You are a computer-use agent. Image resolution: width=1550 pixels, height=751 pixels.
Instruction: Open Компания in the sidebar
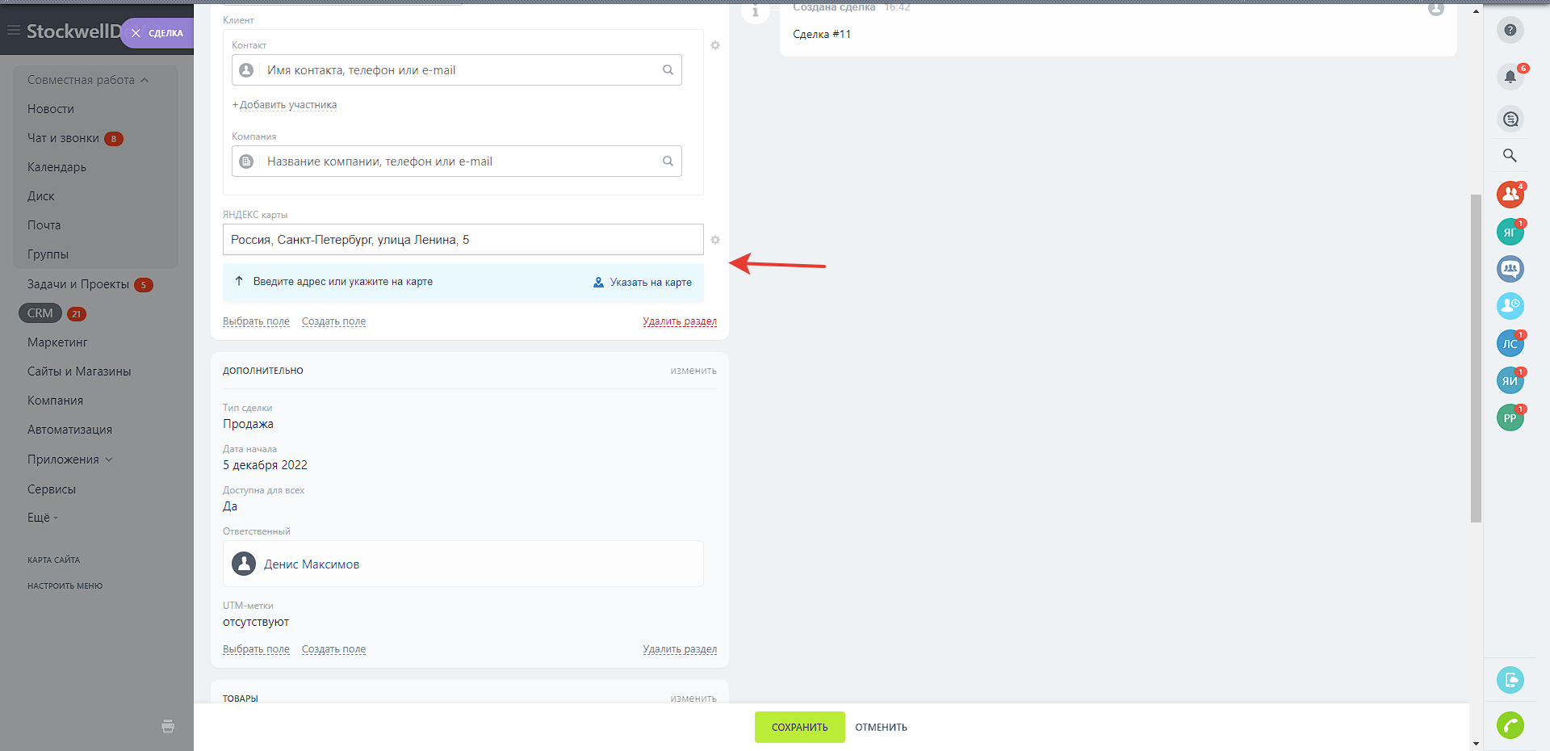[55, 401]
